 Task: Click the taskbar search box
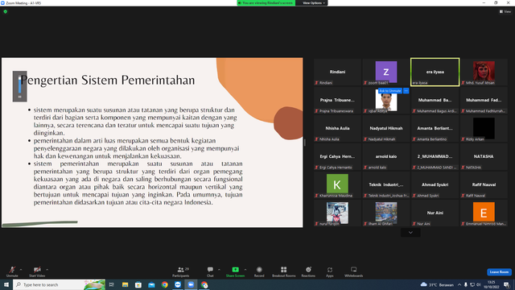click(x=59, y=284)
